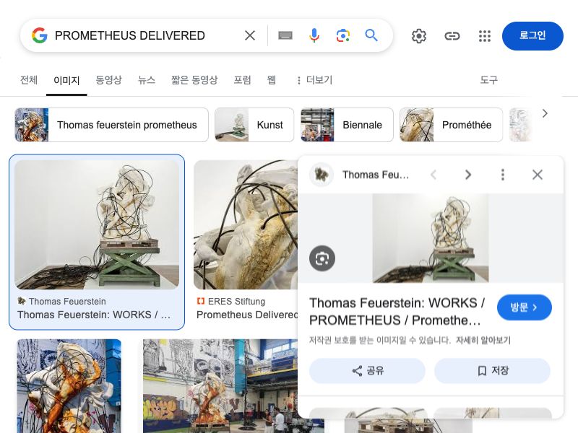Select the Prométhée suggestion chip
Image resolution: width=578 pixels, height=433 pixels.
[451, 125]
